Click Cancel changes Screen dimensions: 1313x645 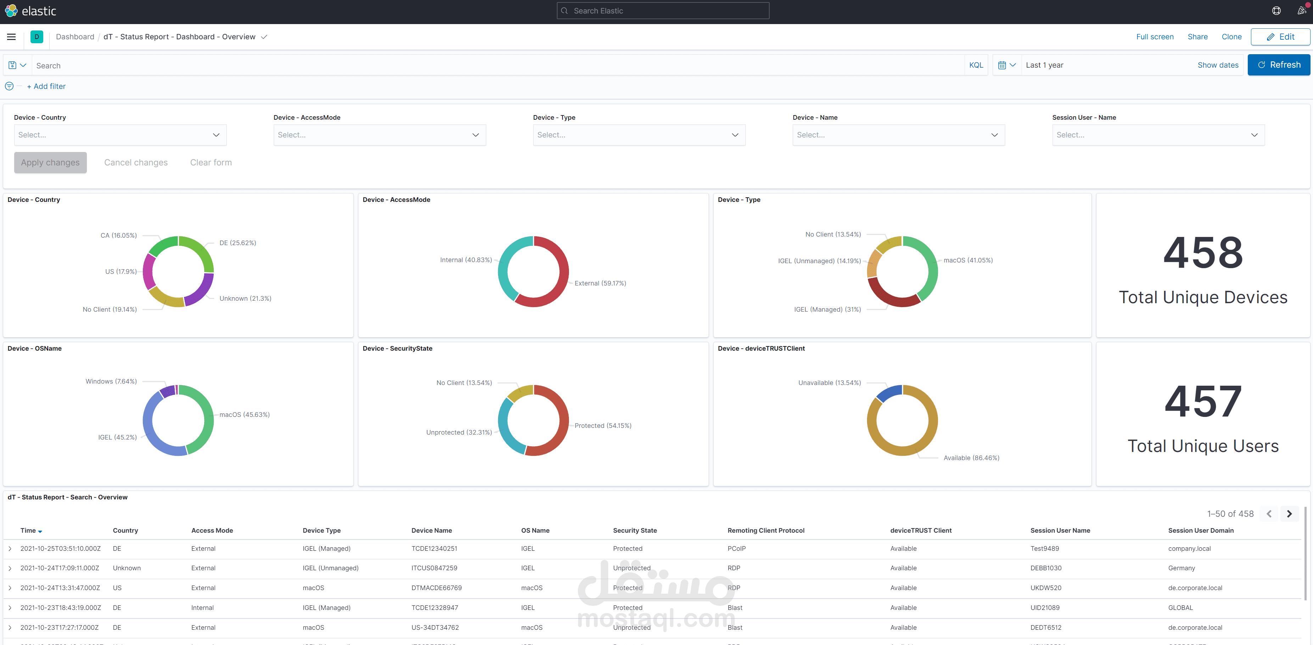[135, 163]
